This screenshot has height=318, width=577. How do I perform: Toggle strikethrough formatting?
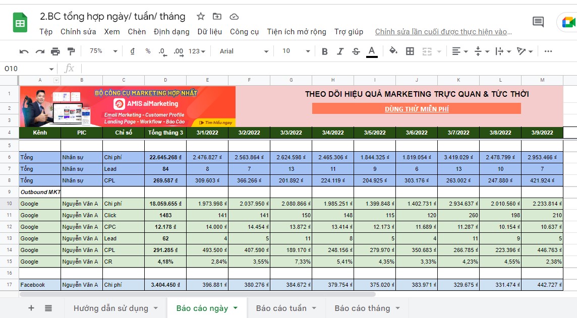[356, 51]
